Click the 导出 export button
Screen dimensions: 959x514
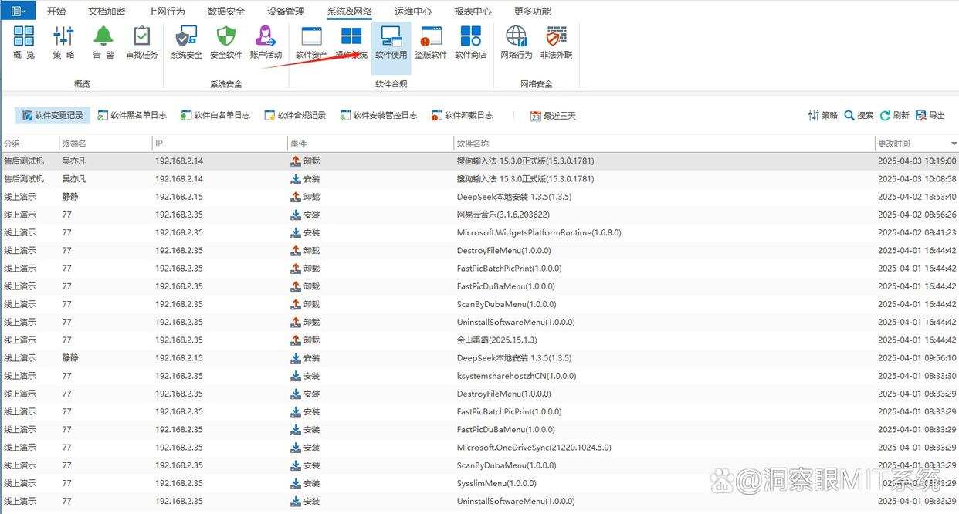click(x=930, y=115)
